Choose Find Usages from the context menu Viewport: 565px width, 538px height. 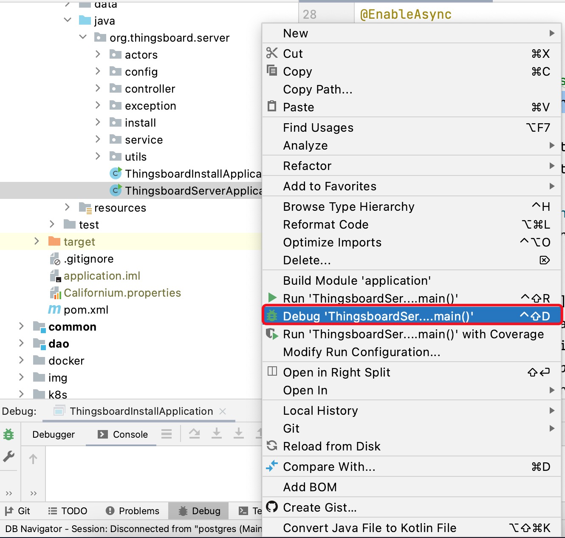tap(411, 127)
